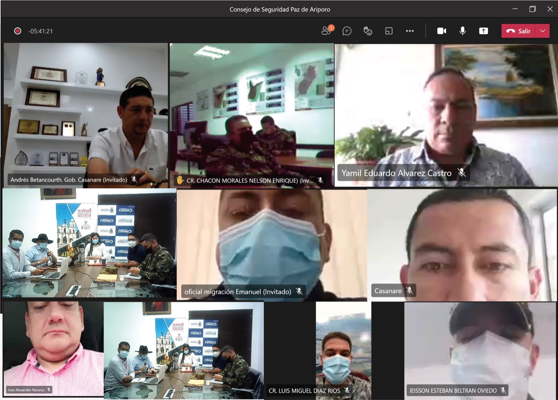558x400 pixels.
Task: Toggle the camera on or off
Action: pyautogui.click(x=442, y=31)
